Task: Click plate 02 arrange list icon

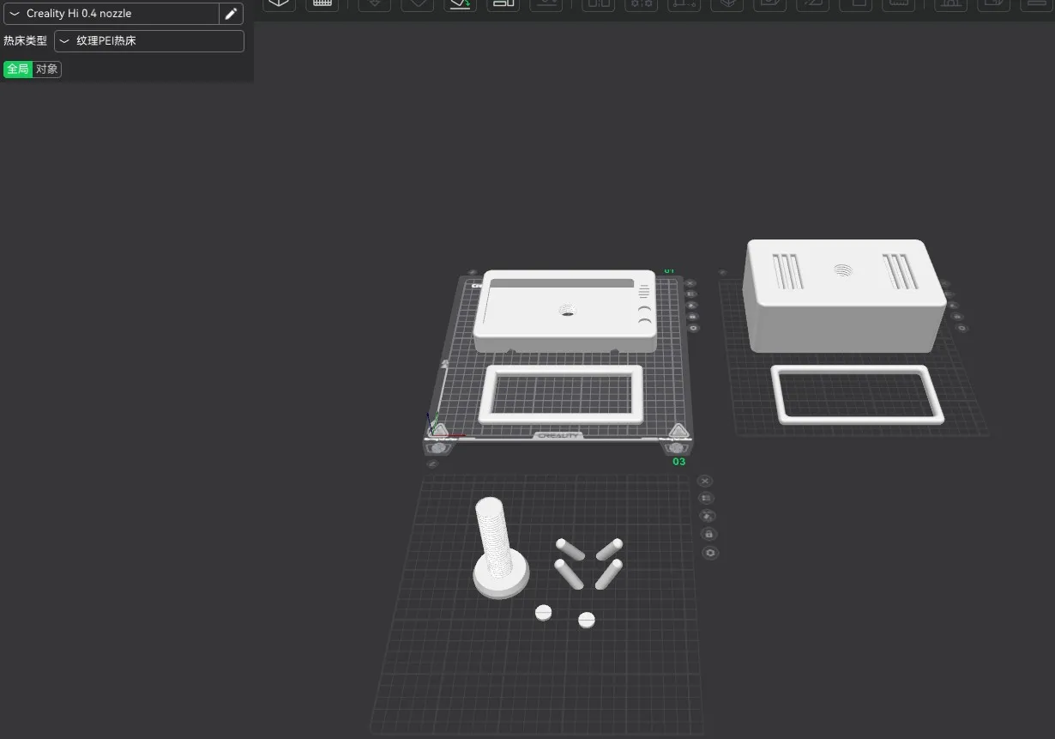Action: [949, 294]
